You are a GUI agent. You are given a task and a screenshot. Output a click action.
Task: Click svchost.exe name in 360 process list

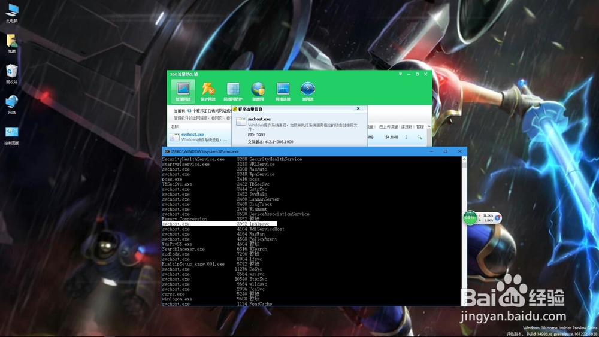pyautogui.click(x=192, y=134)
